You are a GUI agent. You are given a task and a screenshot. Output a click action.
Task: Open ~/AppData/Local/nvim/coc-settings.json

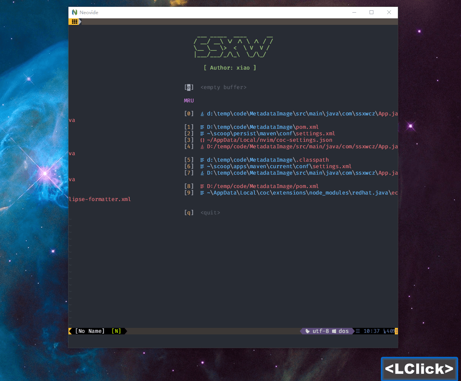270,140
